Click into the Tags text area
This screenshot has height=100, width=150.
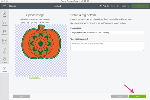[x=107, y=46]
